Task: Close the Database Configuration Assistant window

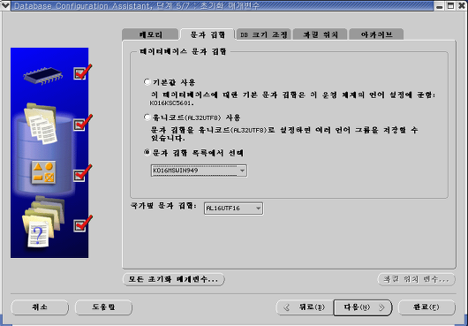Action: point(462,5)
